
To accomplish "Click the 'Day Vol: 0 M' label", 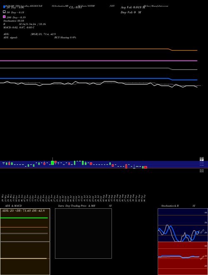I will click(x=131, y=12).
